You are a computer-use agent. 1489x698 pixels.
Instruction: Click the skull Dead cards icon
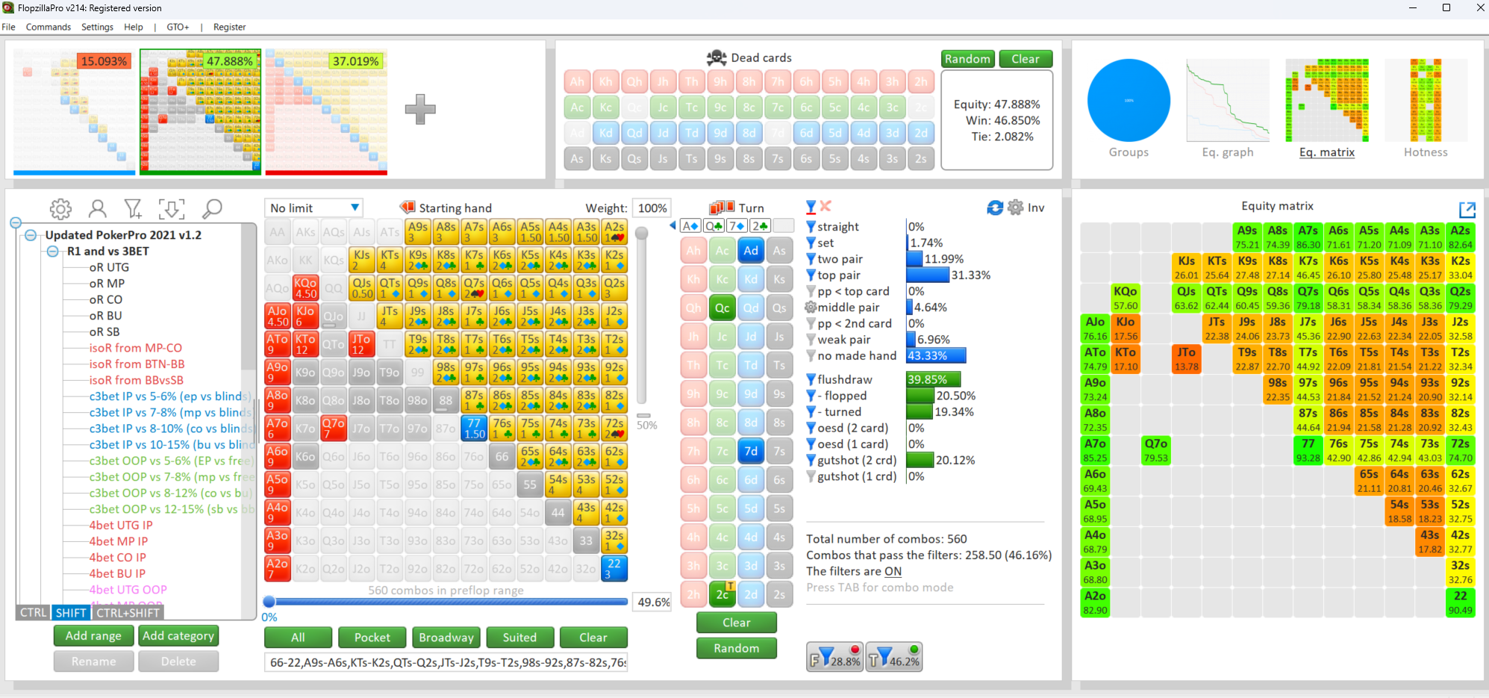(x=717, y=57)
